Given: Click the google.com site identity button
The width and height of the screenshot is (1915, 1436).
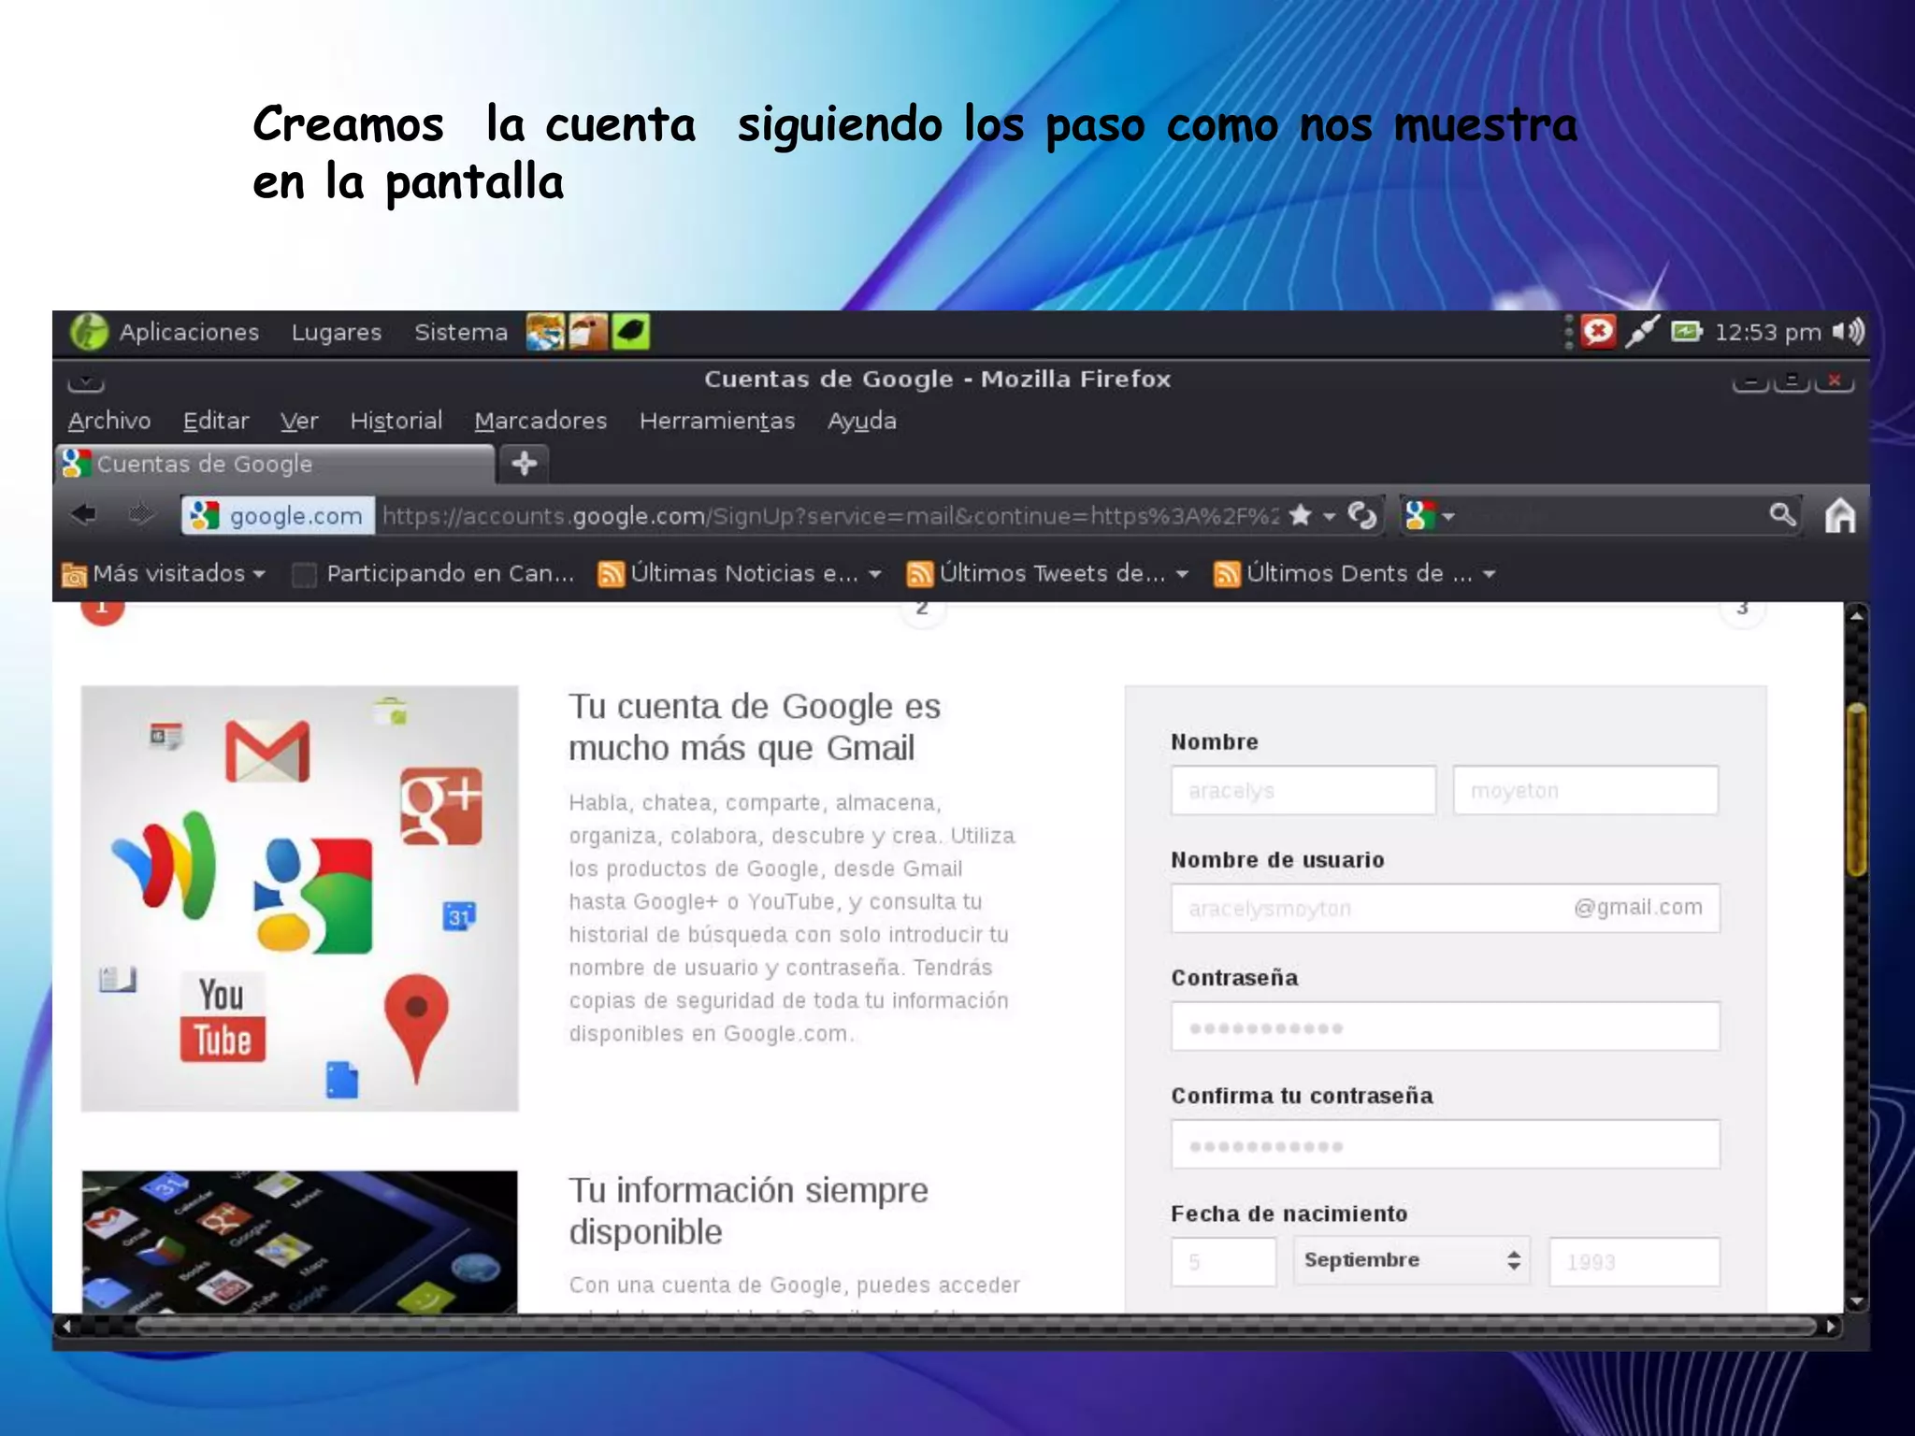Looking at the screenshot, I should 277,515.
